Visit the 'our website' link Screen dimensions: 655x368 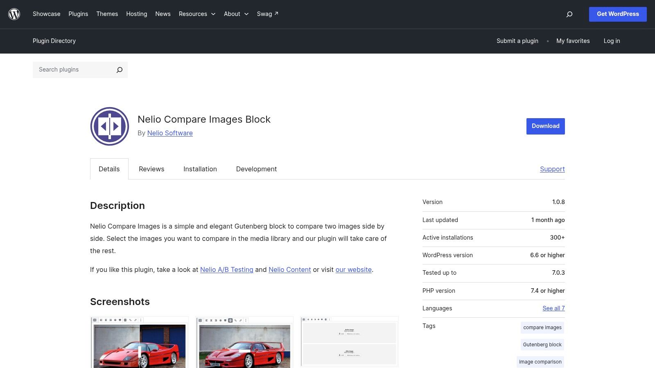(354, 270)
